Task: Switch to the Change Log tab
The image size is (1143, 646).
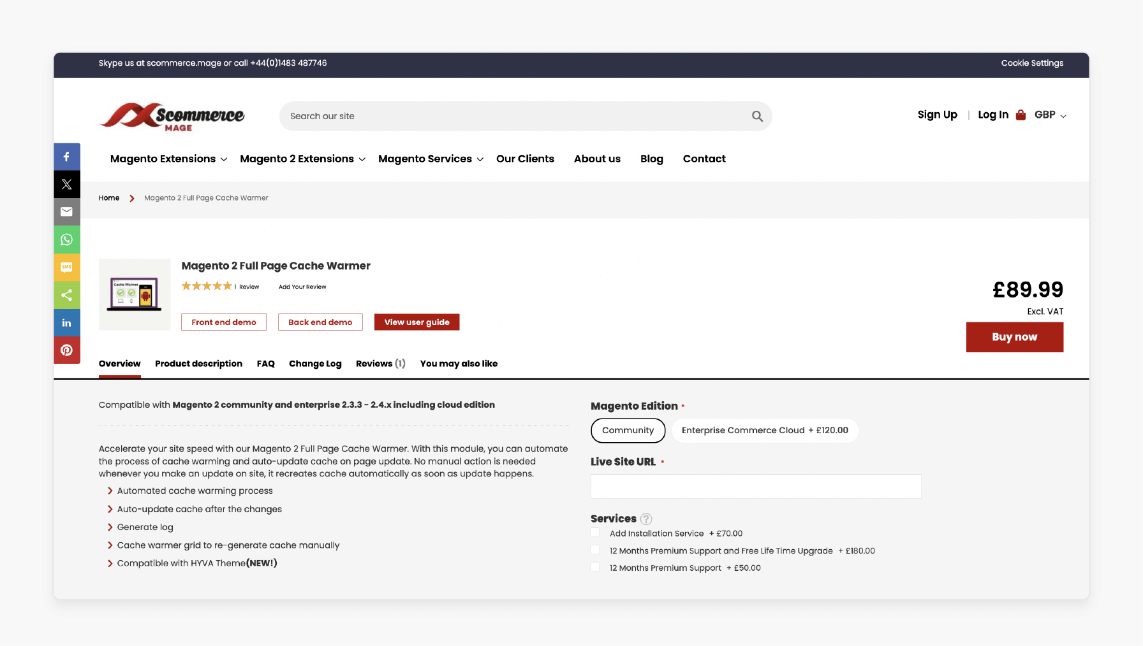Action: [x=315, y=364]
